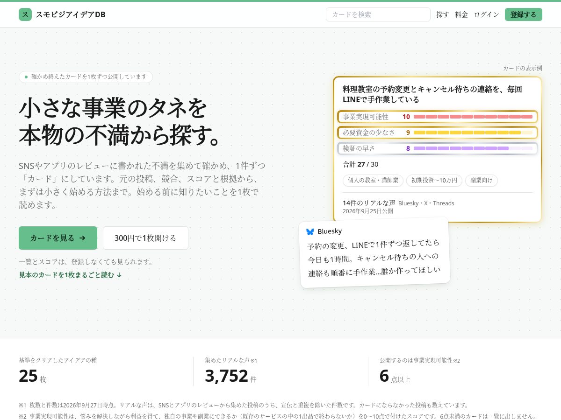Focus the カードを検索 search field
Image resolution: width=561 pixels, height=420 pixels.
pyautogui.click(x=378, y=14)
